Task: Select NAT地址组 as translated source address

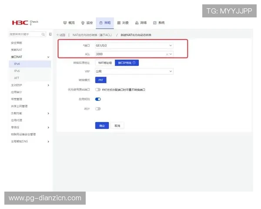Action: tap(105, 63)
